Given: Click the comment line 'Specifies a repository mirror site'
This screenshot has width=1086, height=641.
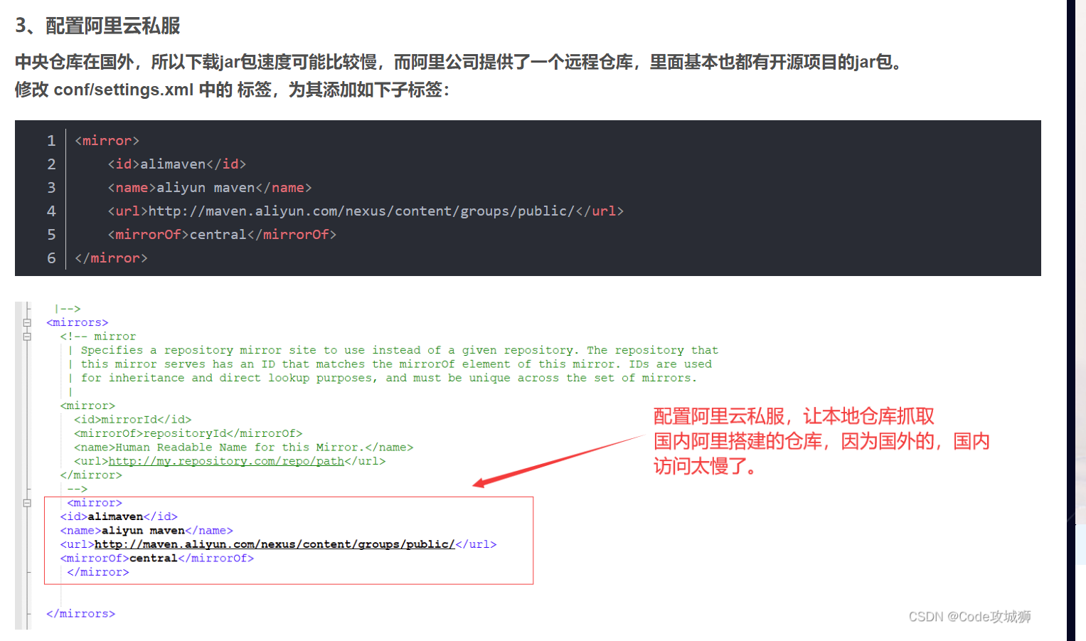Looking at the screenshot, I should click(x=399, y=350).
